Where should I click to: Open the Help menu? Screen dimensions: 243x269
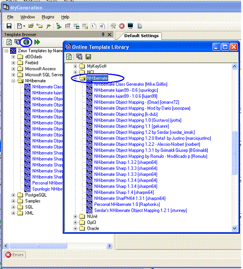coord(65,17)
